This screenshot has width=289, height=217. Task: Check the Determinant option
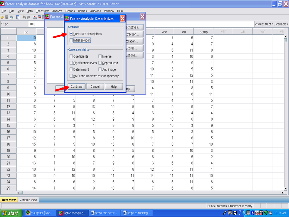tap(71, 69)
